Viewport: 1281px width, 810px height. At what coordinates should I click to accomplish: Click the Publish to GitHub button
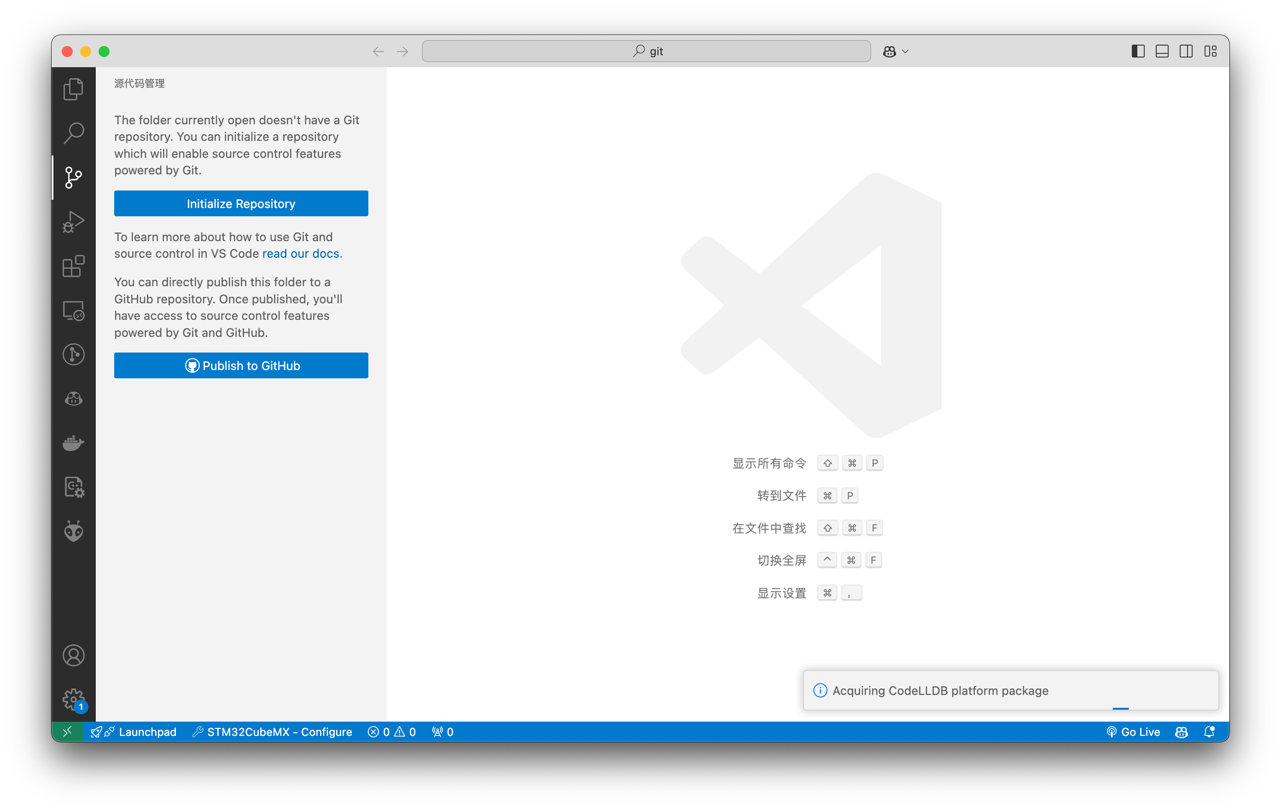241,366
